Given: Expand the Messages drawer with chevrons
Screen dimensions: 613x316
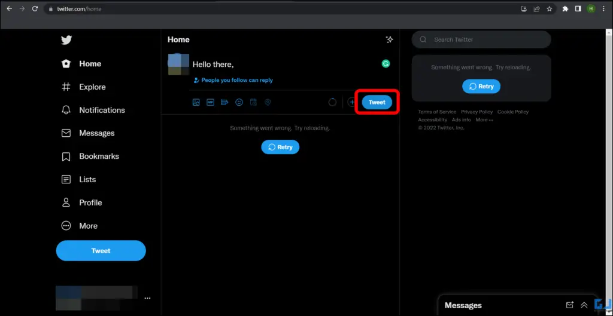Looking at the screenshot, I should pyautogui.click(x=584, y=305).
